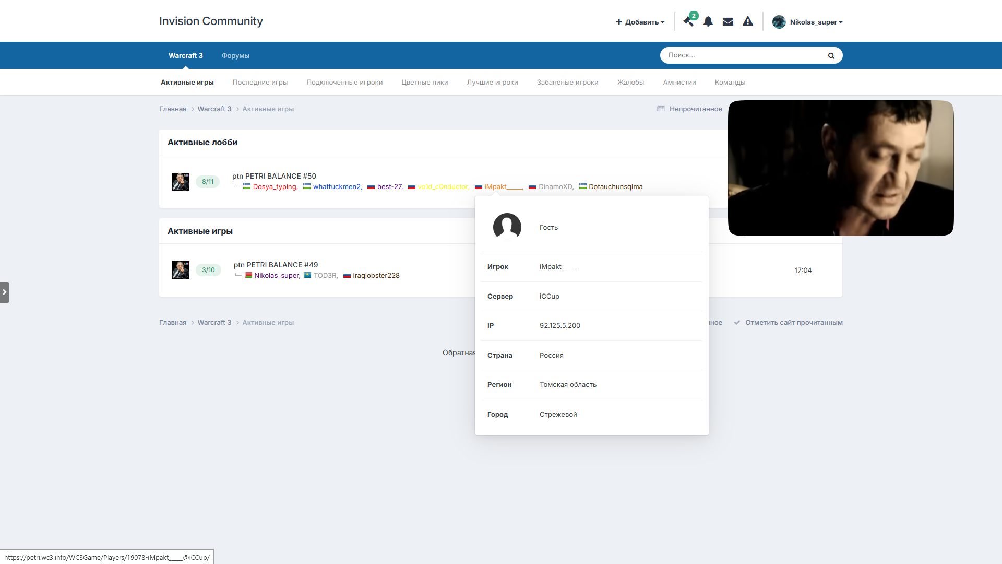Open the Непрочитанное link
This screenshot has width=1002, height=564.
pos(696,109)
